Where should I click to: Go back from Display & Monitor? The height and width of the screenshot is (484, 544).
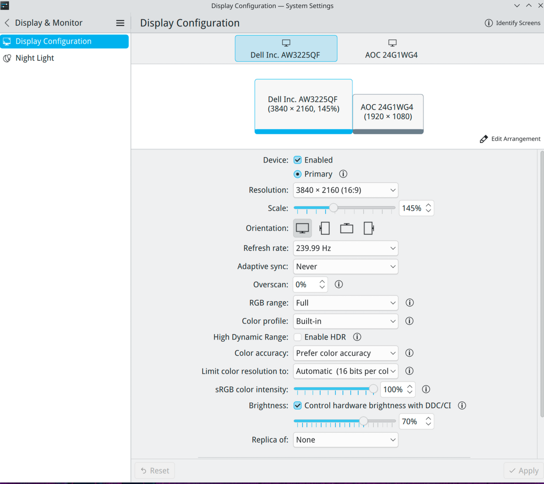click(x=7, y=23)
